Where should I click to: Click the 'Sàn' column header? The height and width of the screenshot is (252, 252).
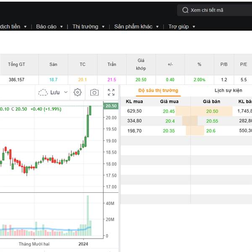click(x=53, y=64)
